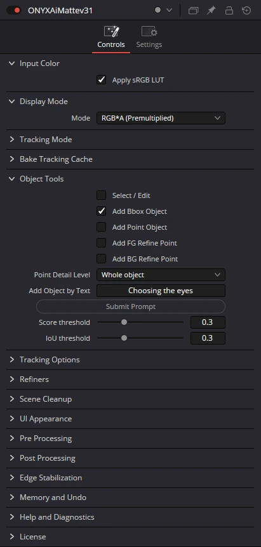Tick Add FG Refine Point

(101, 243)
